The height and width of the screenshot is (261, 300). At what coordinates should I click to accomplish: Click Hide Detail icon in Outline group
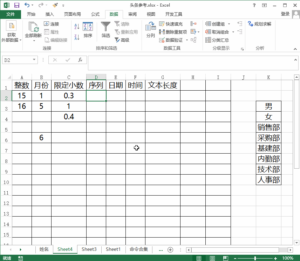pos(240,31)
